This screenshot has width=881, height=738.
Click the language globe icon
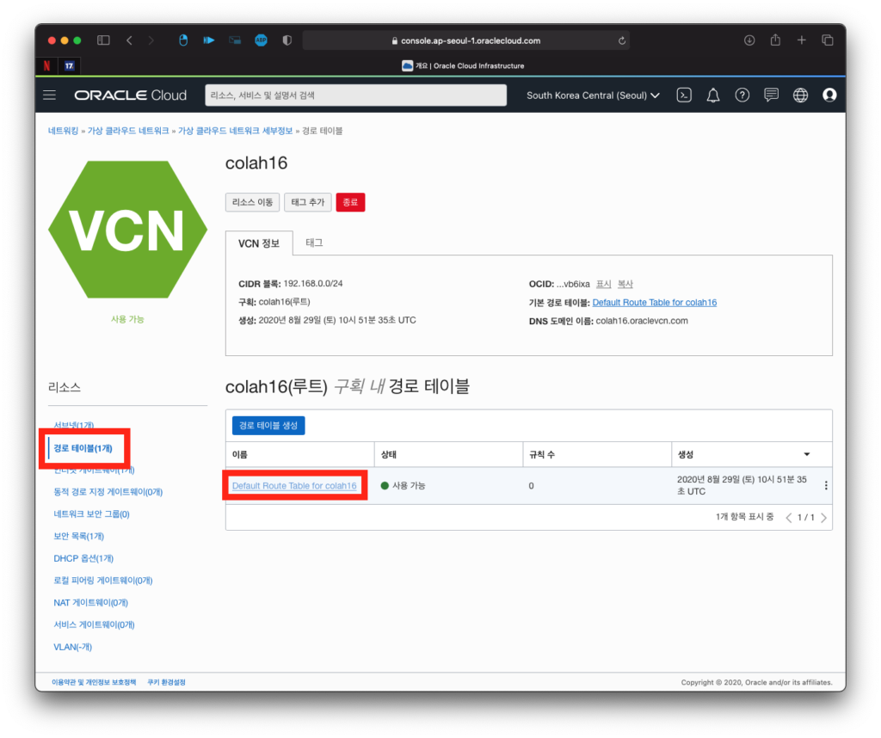pos(800,95)
